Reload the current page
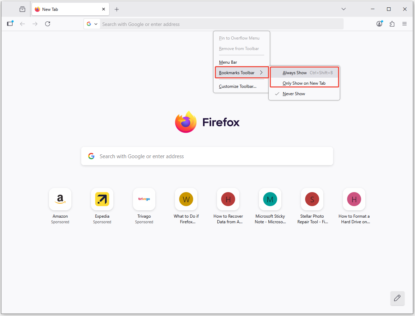This screenshot has width=415, height=316. (x=48, y=24)
